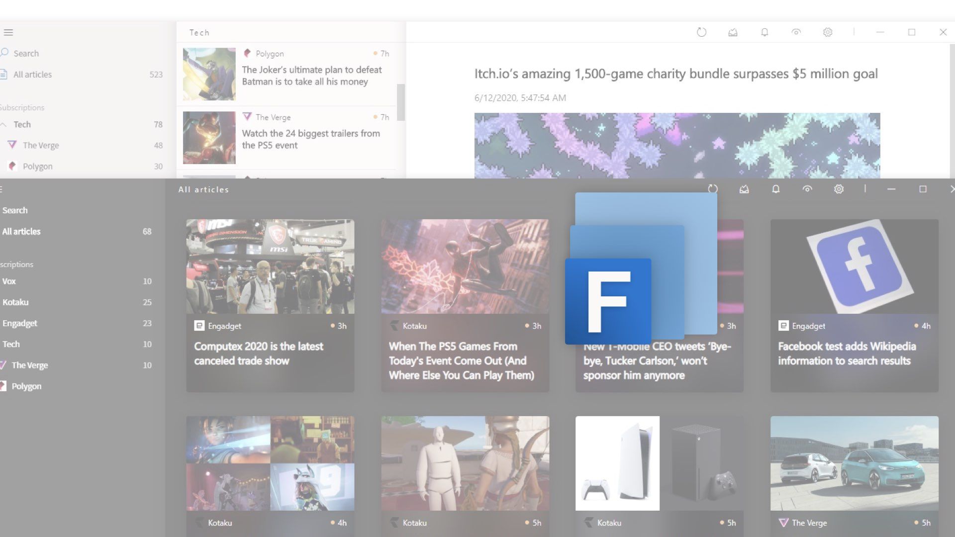Open Joker's ultimate plan article from Polygon
Image resolution: width=955 pixels, height=537 pixels.
click(x=311, y=76)
